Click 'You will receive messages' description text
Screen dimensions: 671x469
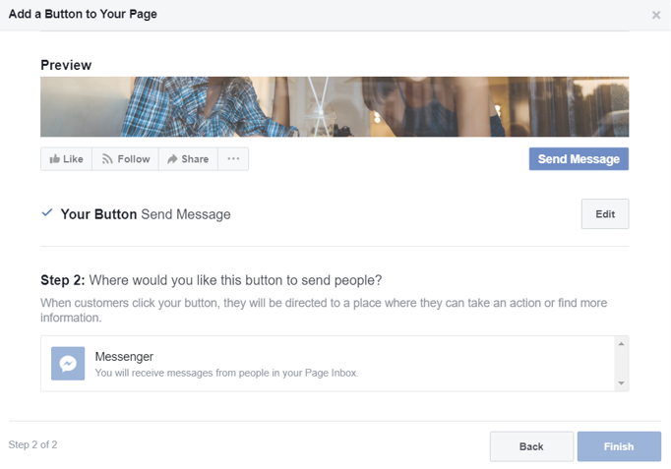227,373
